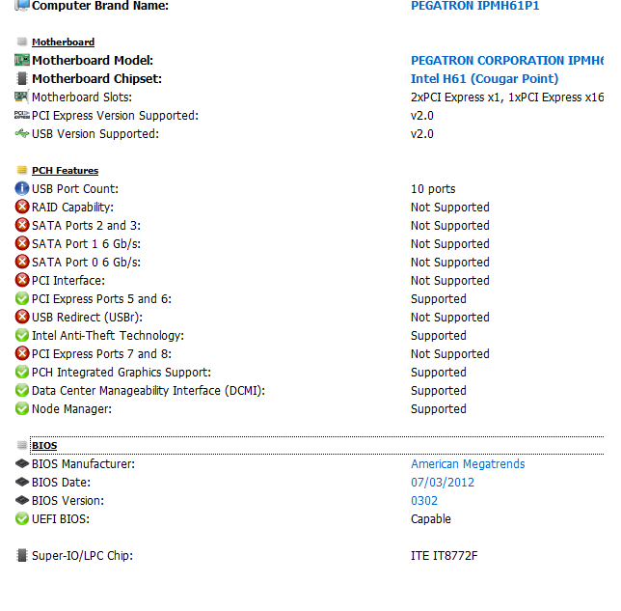Select the SATA Ports 2 and 3 label
The height and width of the screenshot is (611, 621).
[86, 226]
